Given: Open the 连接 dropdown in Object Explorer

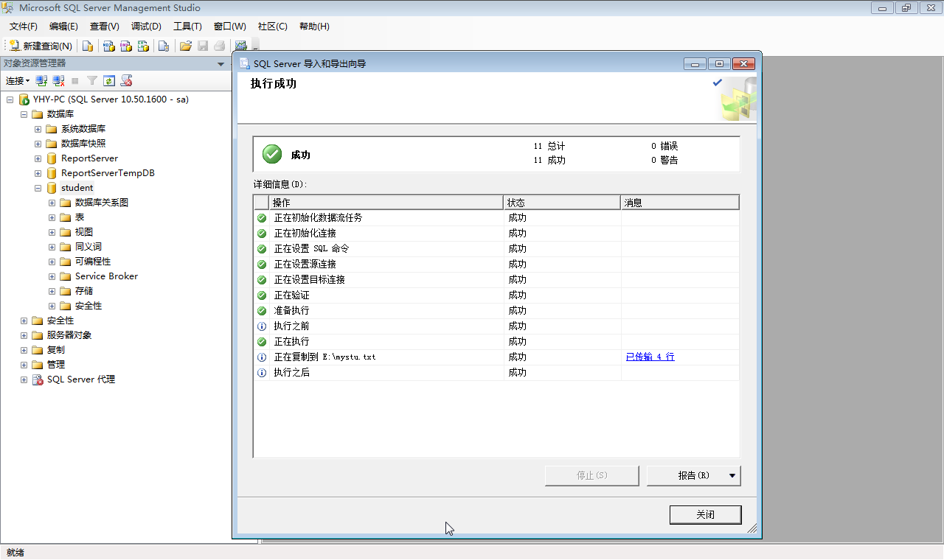Looking at the screenshot, I should pos(18,81).
